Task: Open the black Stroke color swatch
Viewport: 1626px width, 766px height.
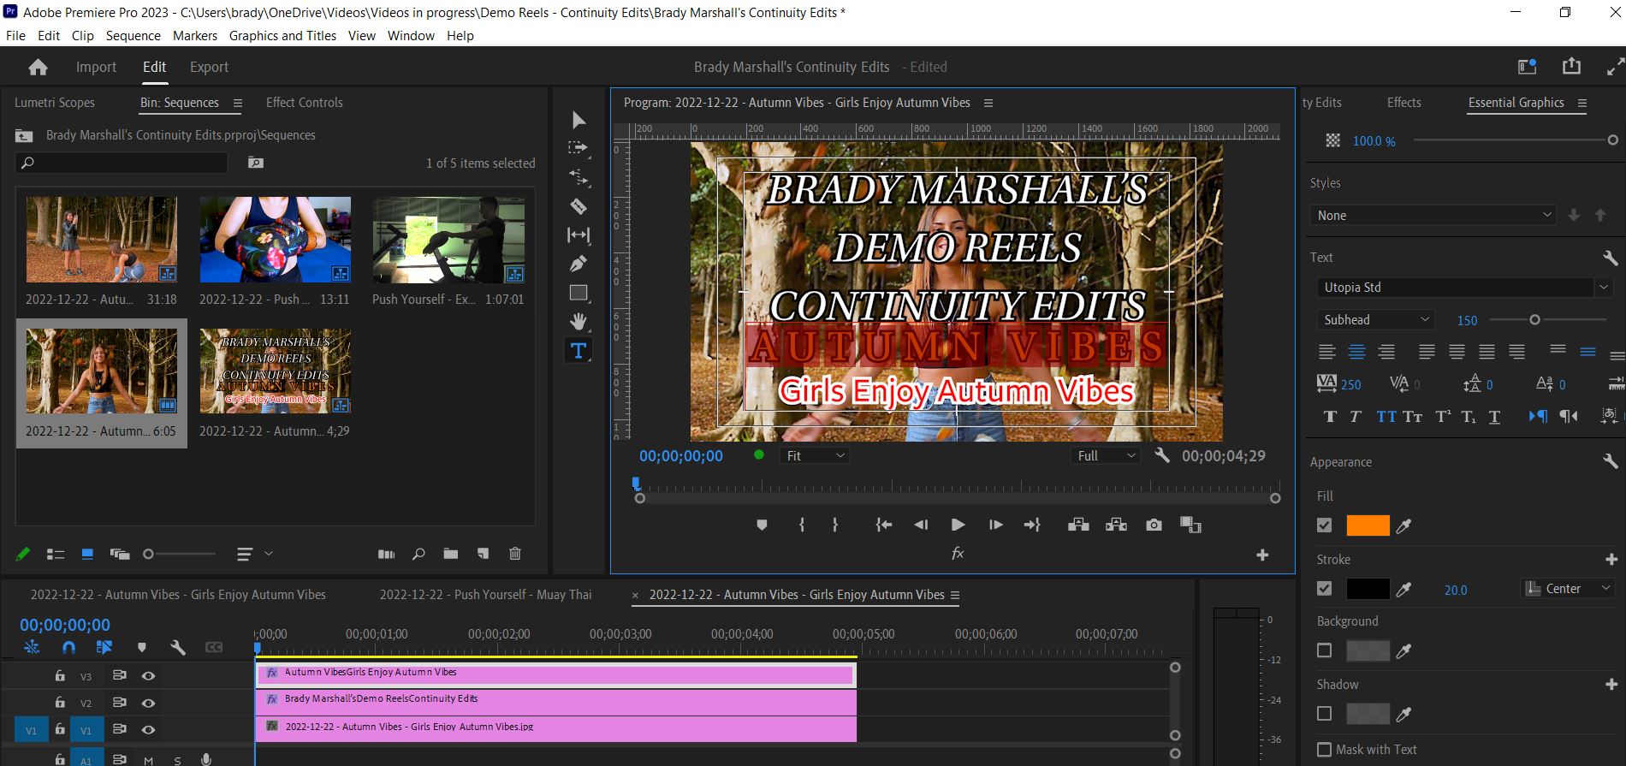Action: 1368,589
